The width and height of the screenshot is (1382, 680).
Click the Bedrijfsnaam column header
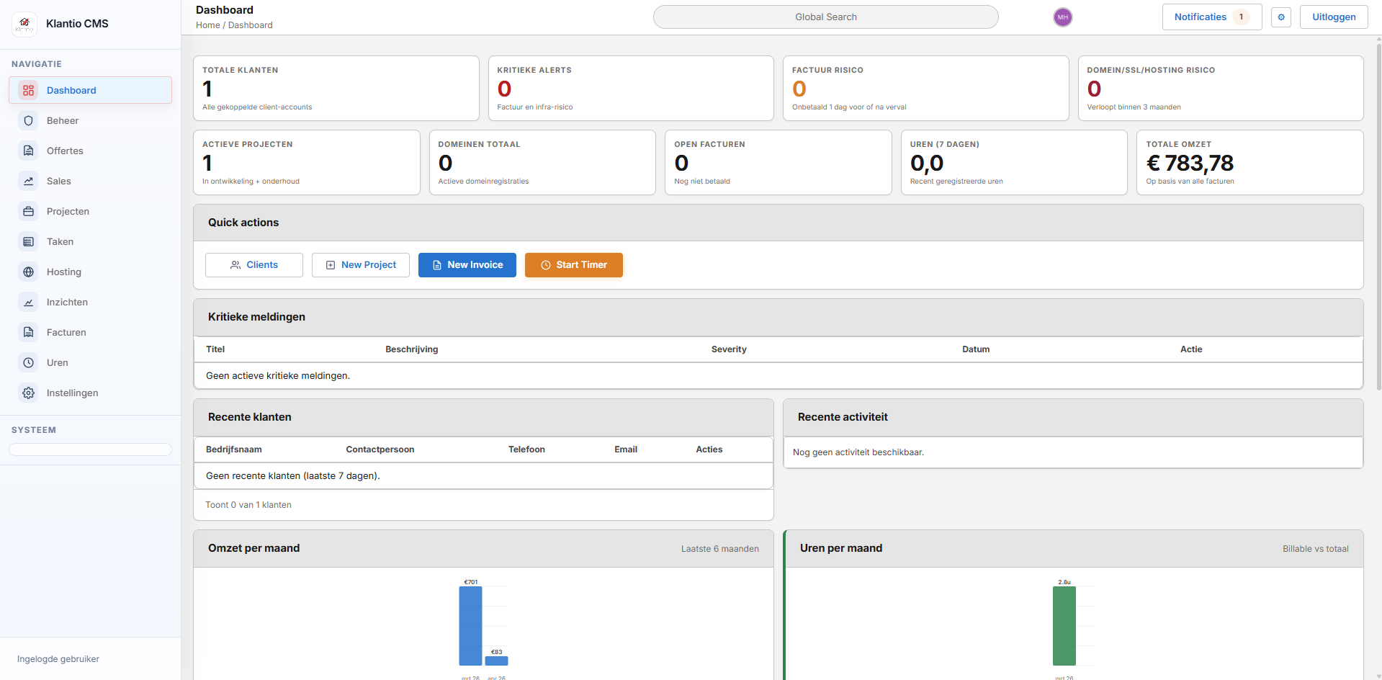(x=234, y=449)
